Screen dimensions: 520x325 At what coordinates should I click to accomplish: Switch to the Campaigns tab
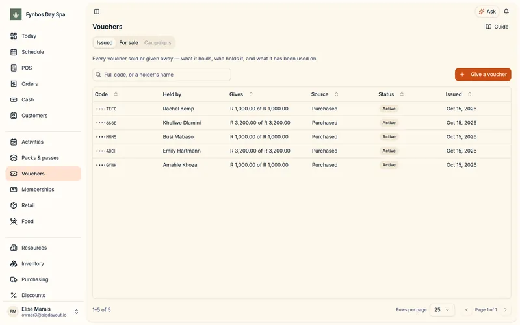(157, 42)
